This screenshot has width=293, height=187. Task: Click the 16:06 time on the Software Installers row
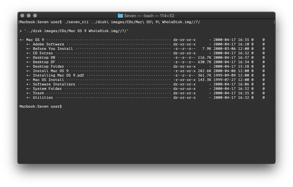(x=244, y=84)
